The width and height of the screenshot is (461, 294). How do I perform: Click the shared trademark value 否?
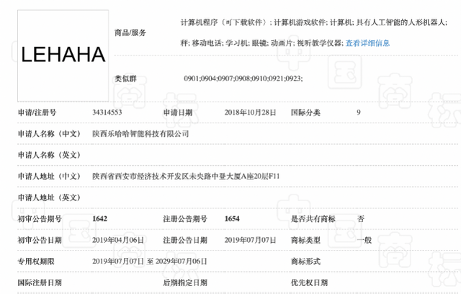point(361,219)
